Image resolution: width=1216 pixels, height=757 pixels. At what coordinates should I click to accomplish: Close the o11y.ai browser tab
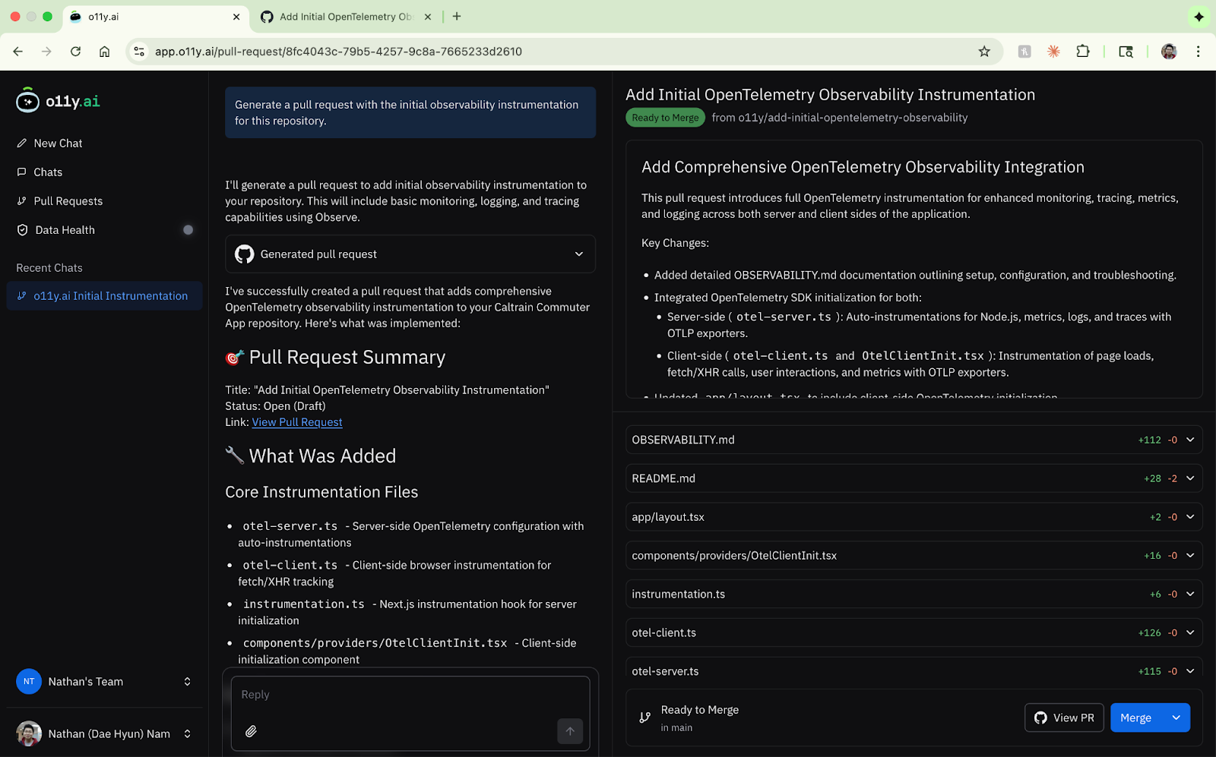[x=236, y=17]
